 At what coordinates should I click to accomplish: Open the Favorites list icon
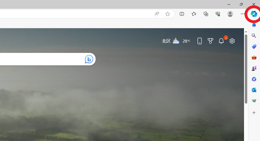tap(194, 14)
